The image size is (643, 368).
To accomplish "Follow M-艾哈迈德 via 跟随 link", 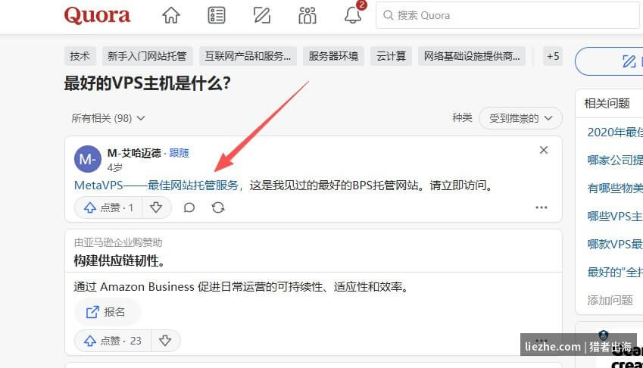I will (x=179, y=153).
